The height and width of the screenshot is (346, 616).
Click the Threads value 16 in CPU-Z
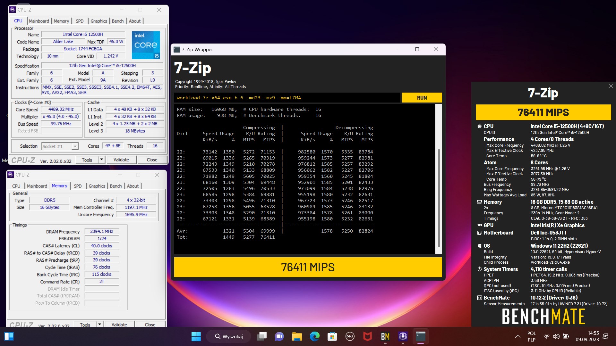point(155,146)
